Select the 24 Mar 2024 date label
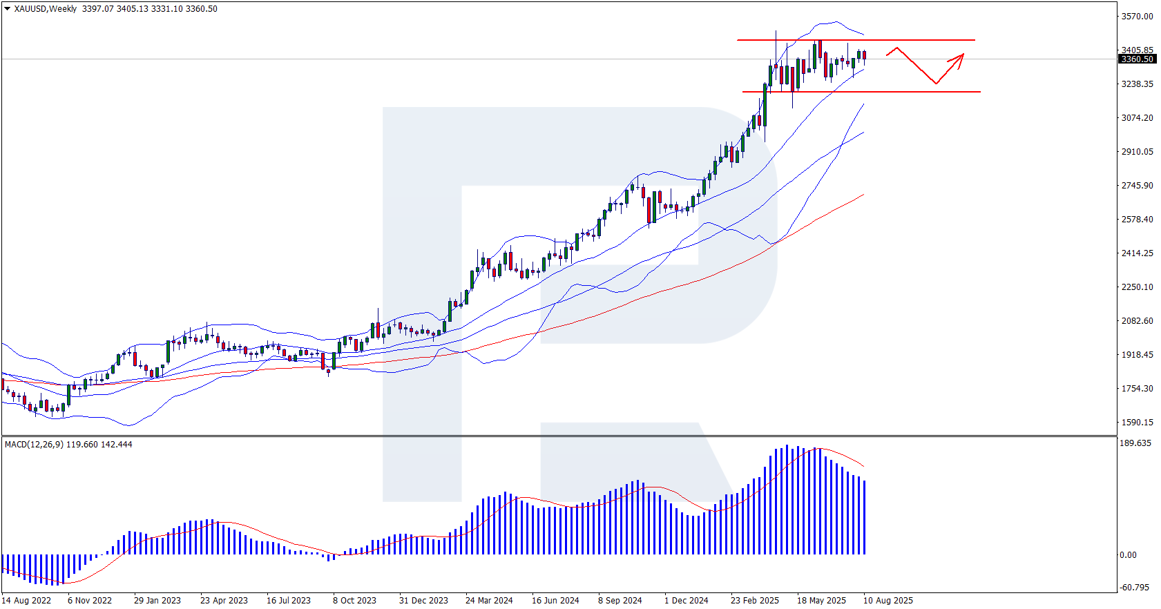1161x609 pixels. click(x=489, y=601)
